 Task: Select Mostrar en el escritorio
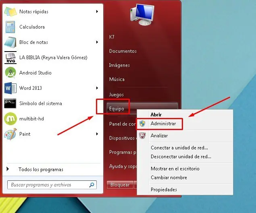175,169
